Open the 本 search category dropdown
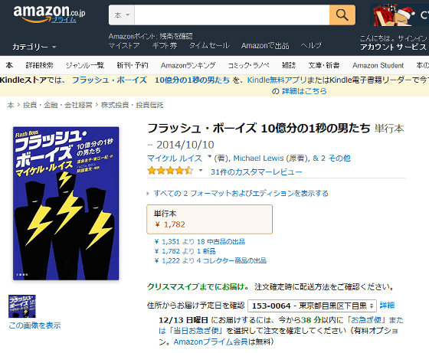 tap(122, 15)
